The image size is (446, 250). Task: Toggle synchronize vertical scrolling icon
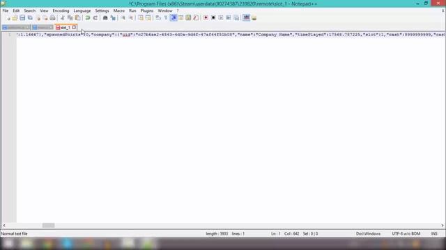pyautogui.click(x=141, y=18)
